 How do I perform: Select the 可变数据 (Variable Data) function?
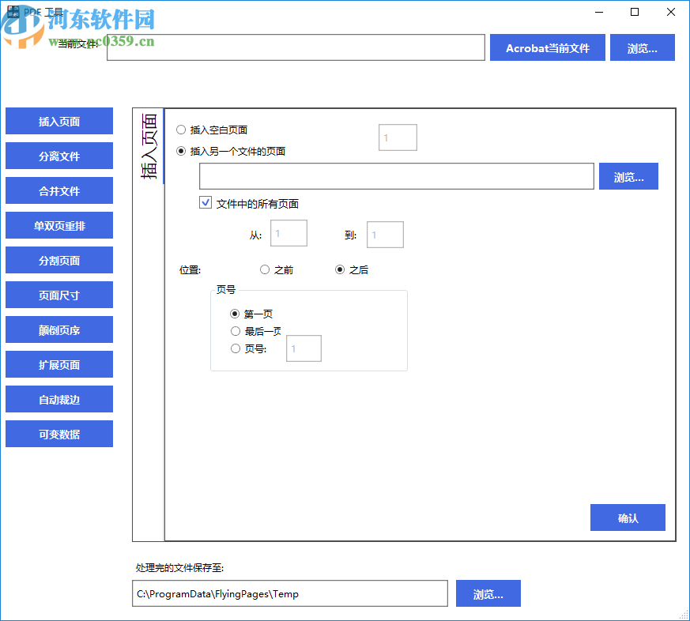point(58,434)
